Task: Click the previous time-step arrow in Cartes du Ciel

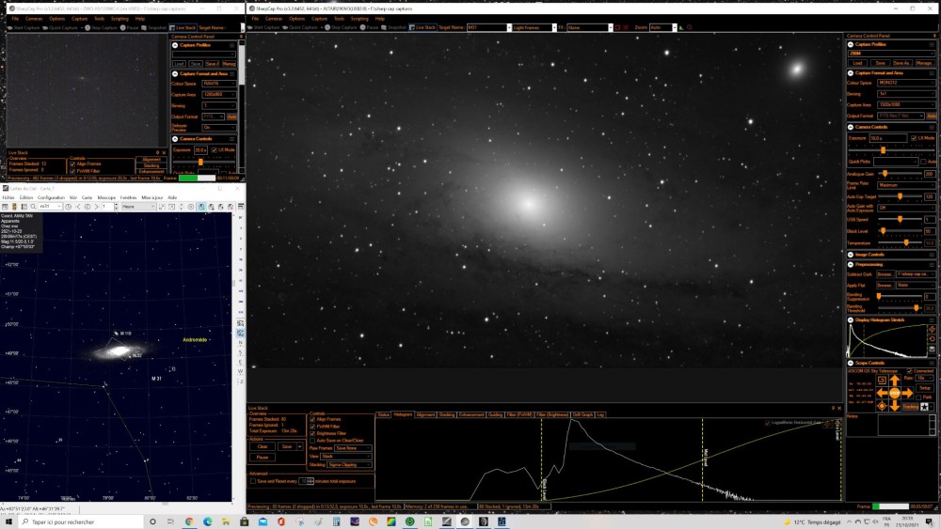Action: pyautogui.click(x=78, y=207)
